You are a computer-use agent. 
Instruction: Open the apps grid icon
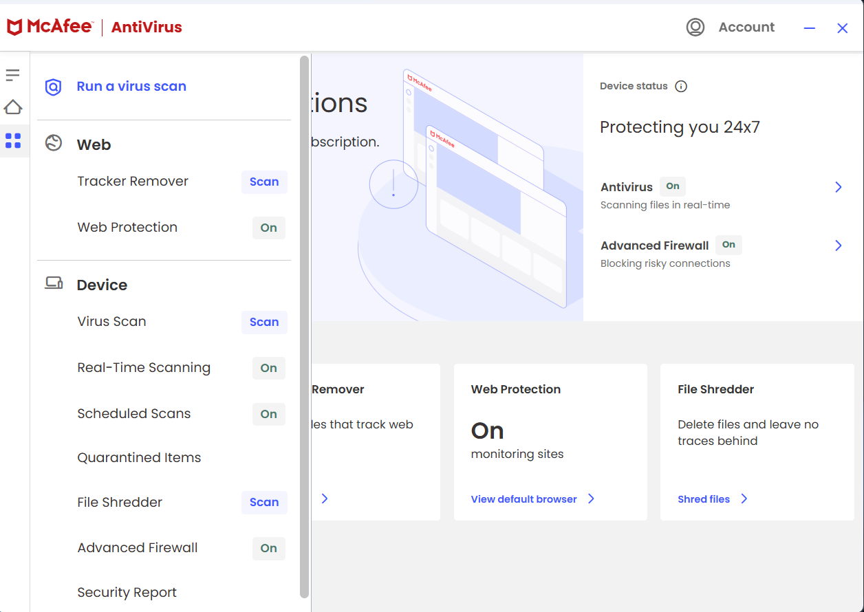13,141
